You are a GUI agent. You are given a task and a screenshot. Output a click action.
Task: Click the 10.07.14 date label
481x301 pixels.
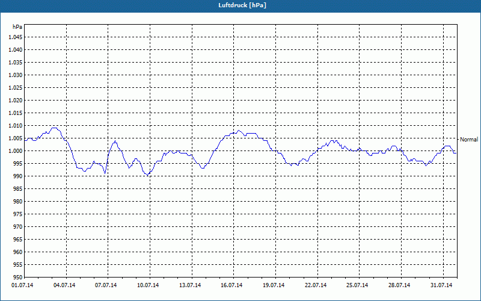(148, 285)
